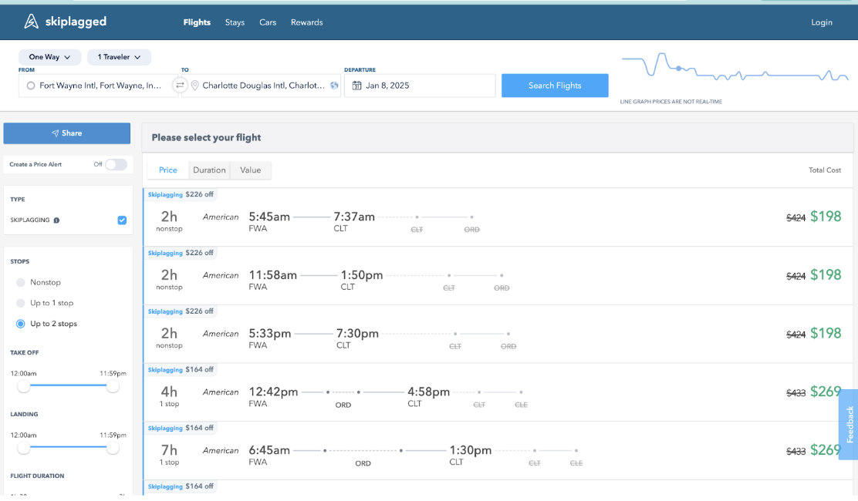Select Up to 1 stop option
Screen dimensions: 858x501
[x=21, y=304]
